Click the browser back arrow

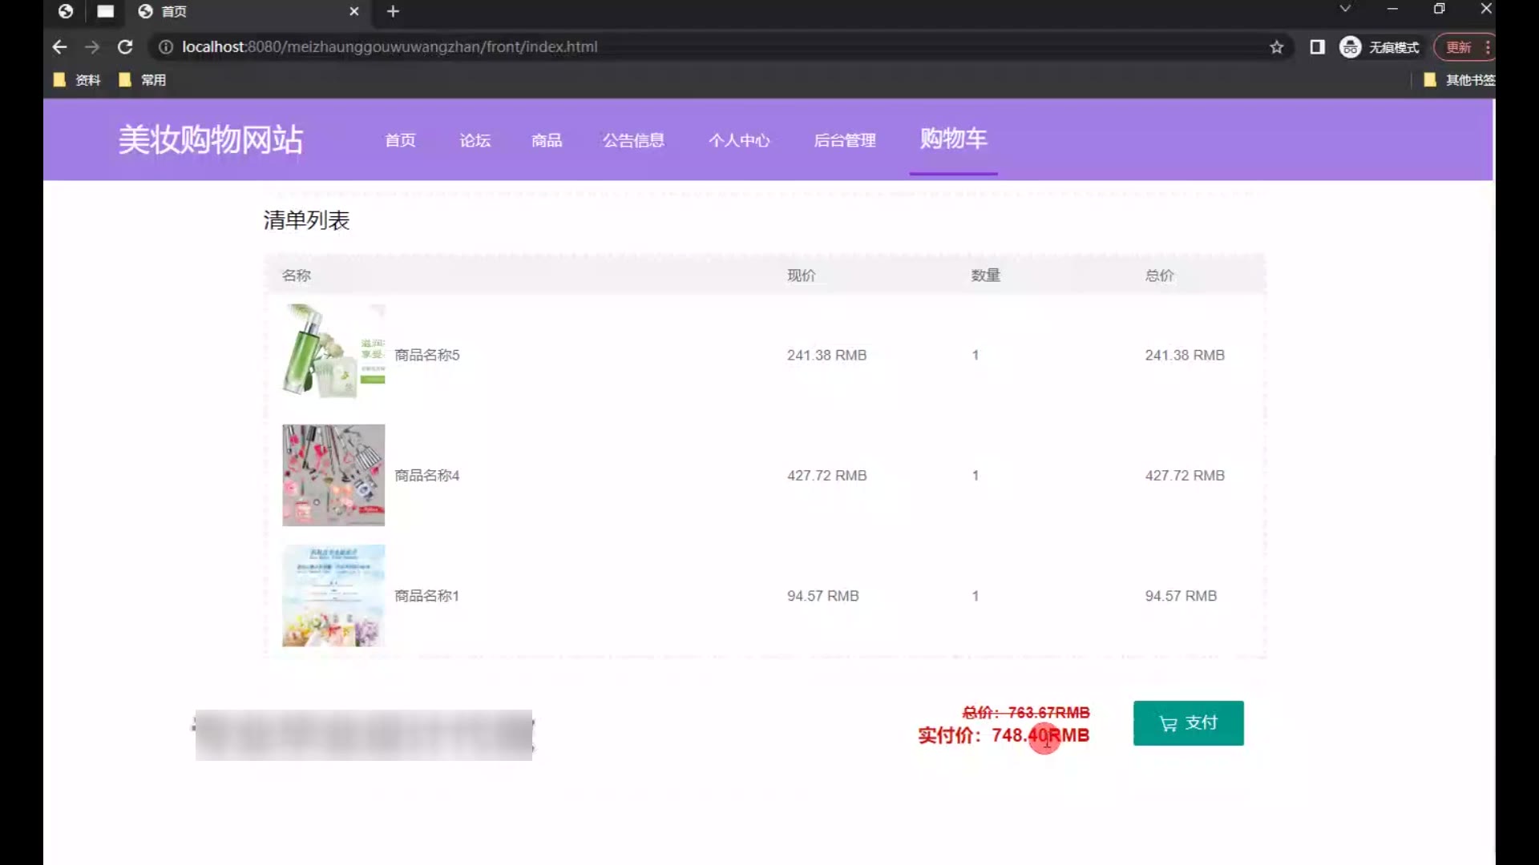59,47
